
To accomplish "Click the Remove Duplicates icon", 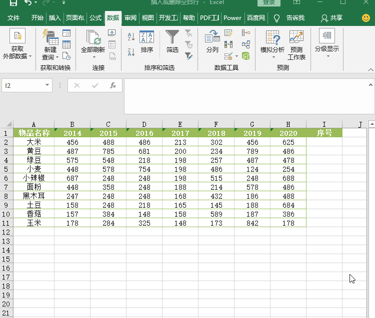I will tap(228, 44).
